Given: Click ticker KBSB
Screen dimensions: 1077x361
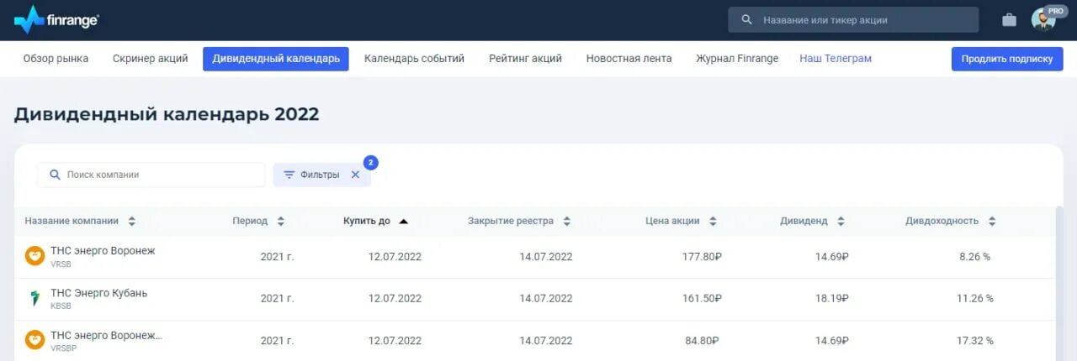Looking at the screenshot, I should coord(61,306).
